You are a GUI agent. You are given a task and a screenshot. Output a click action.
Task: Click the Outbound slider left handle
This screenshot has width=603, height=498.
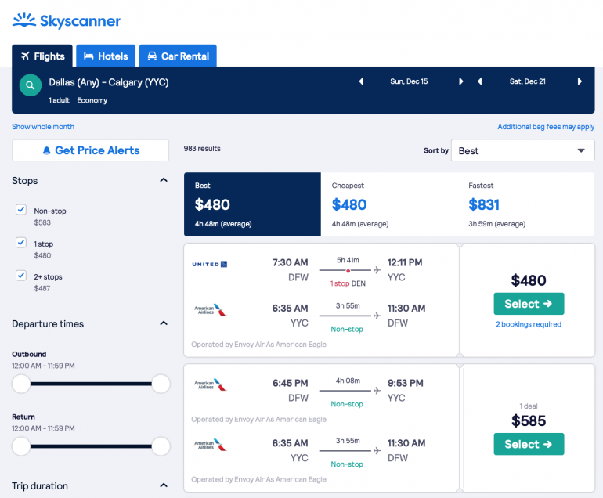21,384
